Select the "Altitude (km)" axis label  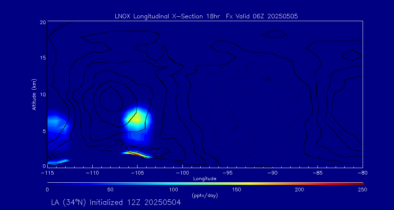pos(34,94)
